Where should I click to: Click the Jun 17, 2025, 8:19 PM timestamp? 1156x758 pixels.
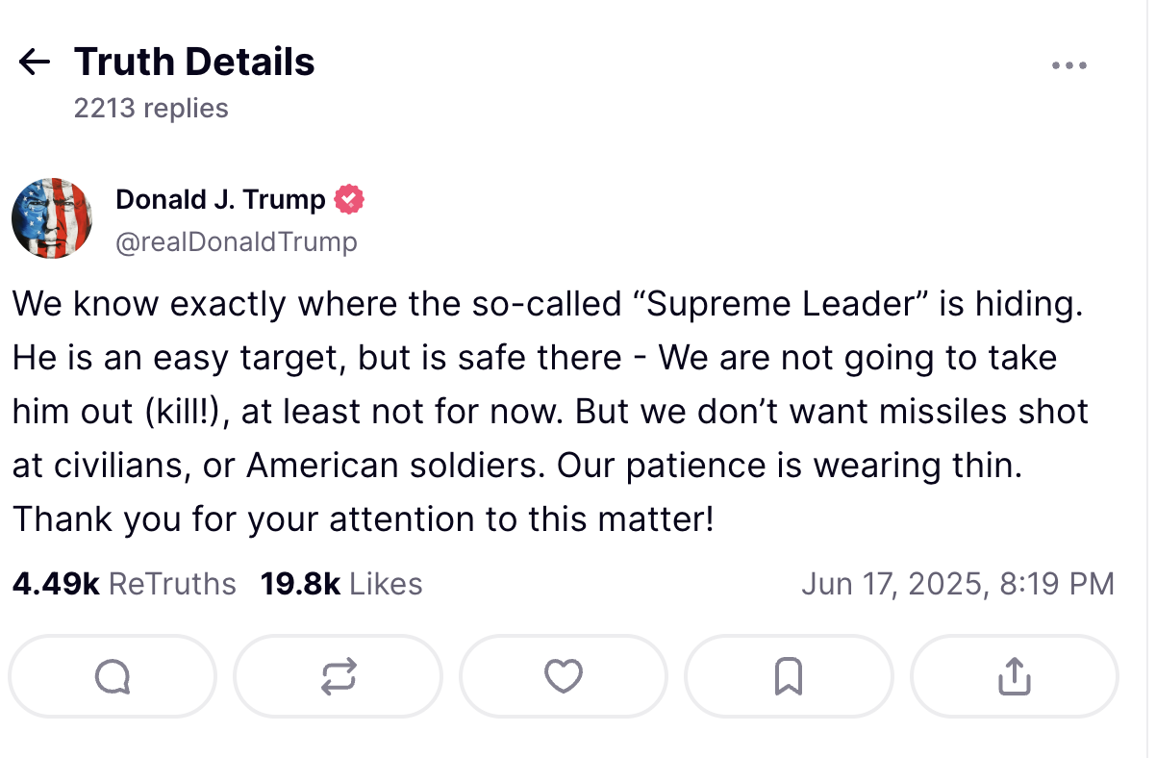957,583
